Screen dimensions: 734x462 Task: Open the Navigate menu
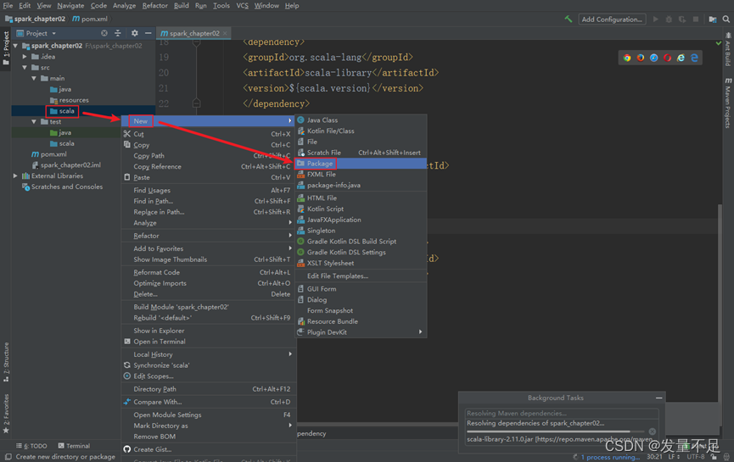(x=70, y=6)
